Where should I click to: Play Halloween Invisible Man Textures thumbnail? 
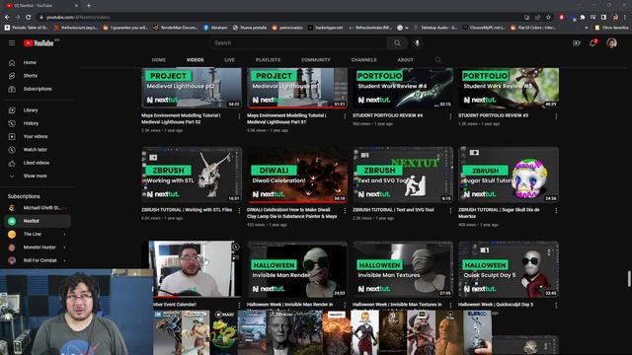(403, 269)
